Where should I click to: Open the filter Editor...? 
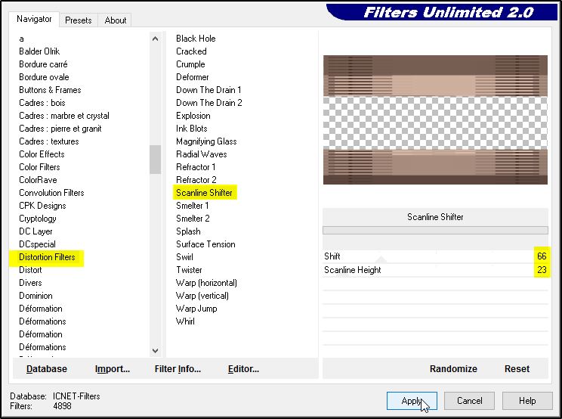[x=243, y=369]
